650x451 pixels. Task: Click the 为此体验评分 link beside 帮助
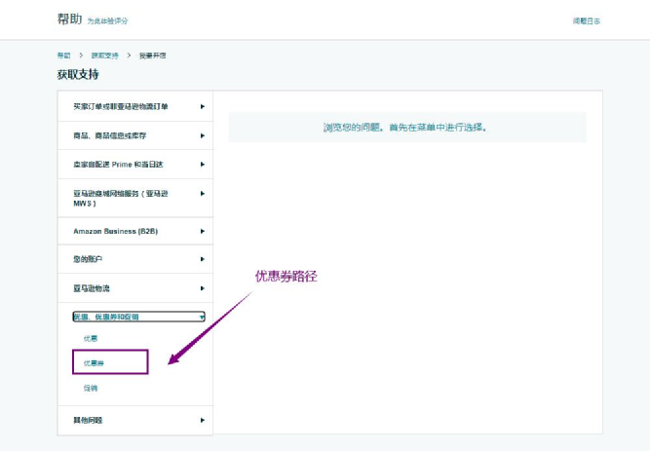[x=107, y=21]
